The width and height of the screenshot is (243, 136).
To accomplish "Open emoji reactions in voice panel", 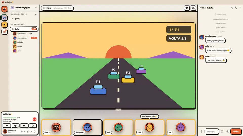I will coord(33,126).
